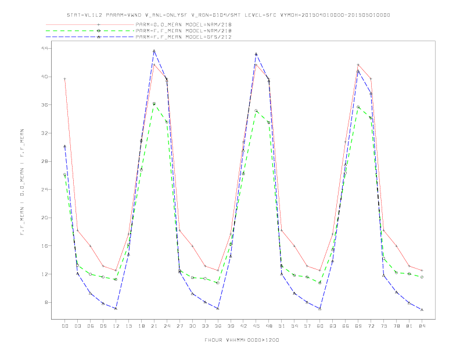Viewport: 460px width, 355px height.
Task: Click x-axis tick label 69
Action: (x=358, y=326)
